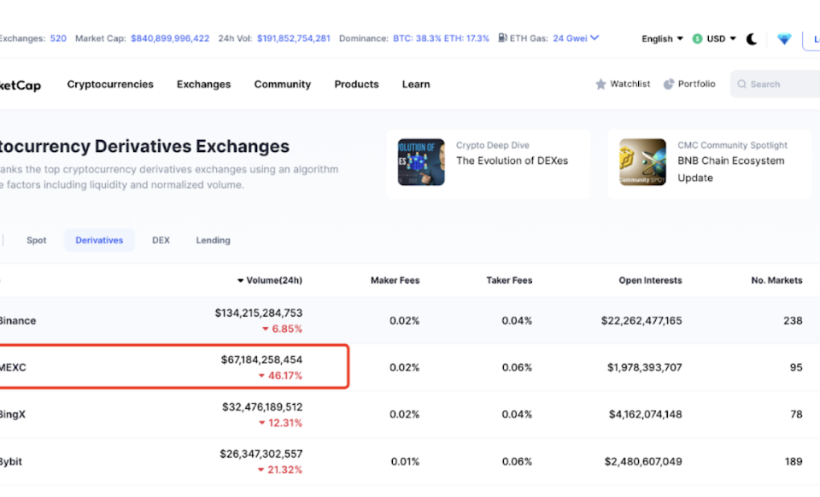Select the Derivatives tab
820x497 pixels.
coord(99,240)
